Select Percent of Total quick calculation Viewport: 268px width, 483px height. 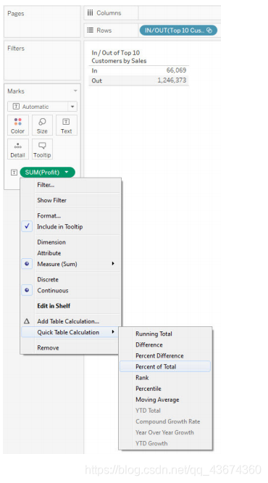pyautogui.click(x=165, y=366)
